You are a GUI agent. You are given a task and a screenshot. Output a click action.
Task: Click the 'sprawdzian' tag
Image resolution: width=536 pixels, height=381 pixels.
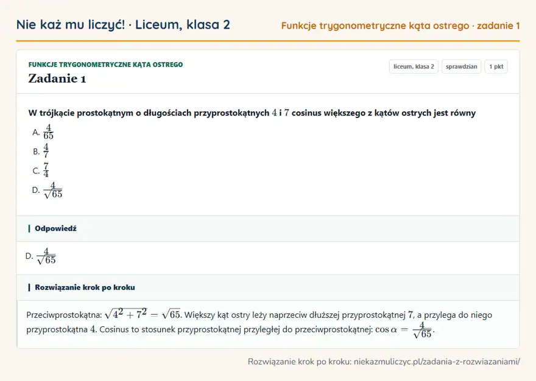click(x=461, y=66)
